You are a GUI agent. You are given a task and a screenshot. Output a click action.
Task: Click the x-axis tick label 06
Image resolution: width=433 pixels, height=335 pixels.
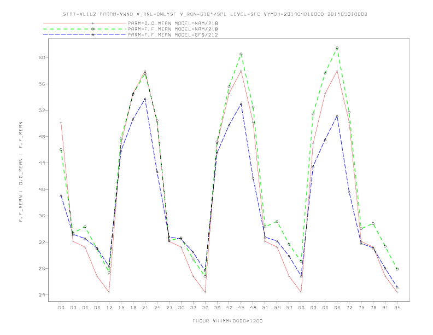[85, 308]
